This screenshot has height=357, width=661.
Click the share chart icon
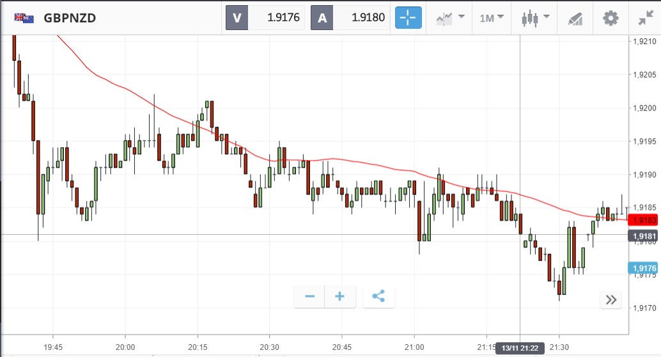[x=378, y=296]
